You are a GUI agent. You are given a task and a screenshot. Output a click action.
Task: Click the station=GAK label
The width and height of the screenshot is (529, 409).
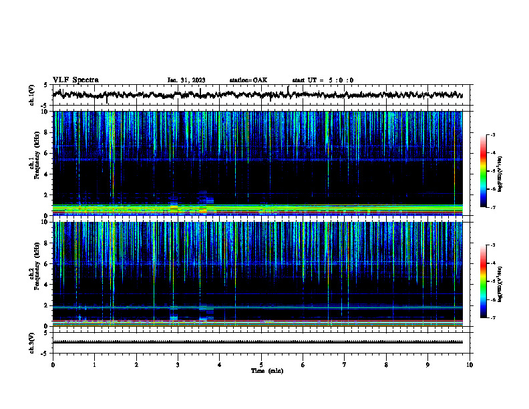coord(248,80)
